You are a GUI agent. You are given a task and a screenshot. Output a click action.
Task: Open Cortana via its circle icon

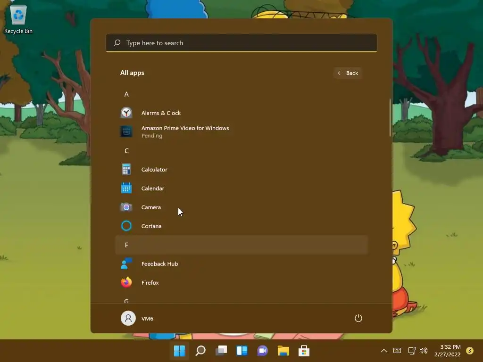[x=126, y=226]
